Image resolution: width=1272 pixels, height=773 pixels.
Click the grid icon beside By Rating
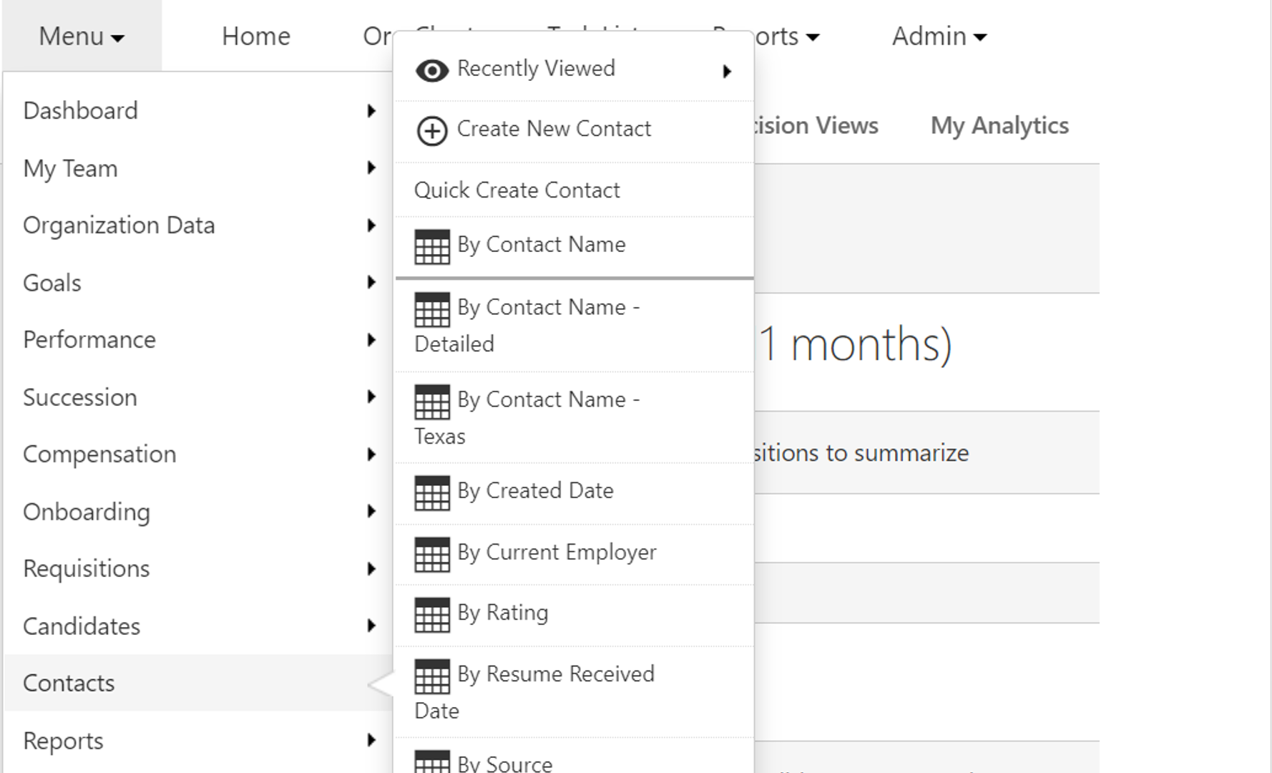coord(432,616)
